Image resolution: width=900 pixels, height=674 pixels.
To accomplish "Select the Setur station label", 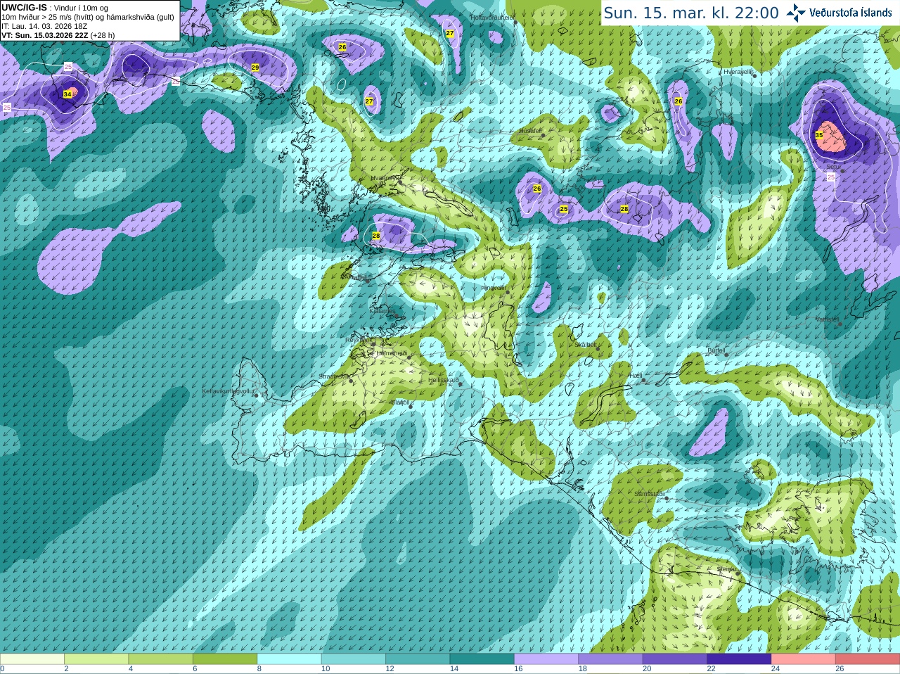I will point(833,167).
